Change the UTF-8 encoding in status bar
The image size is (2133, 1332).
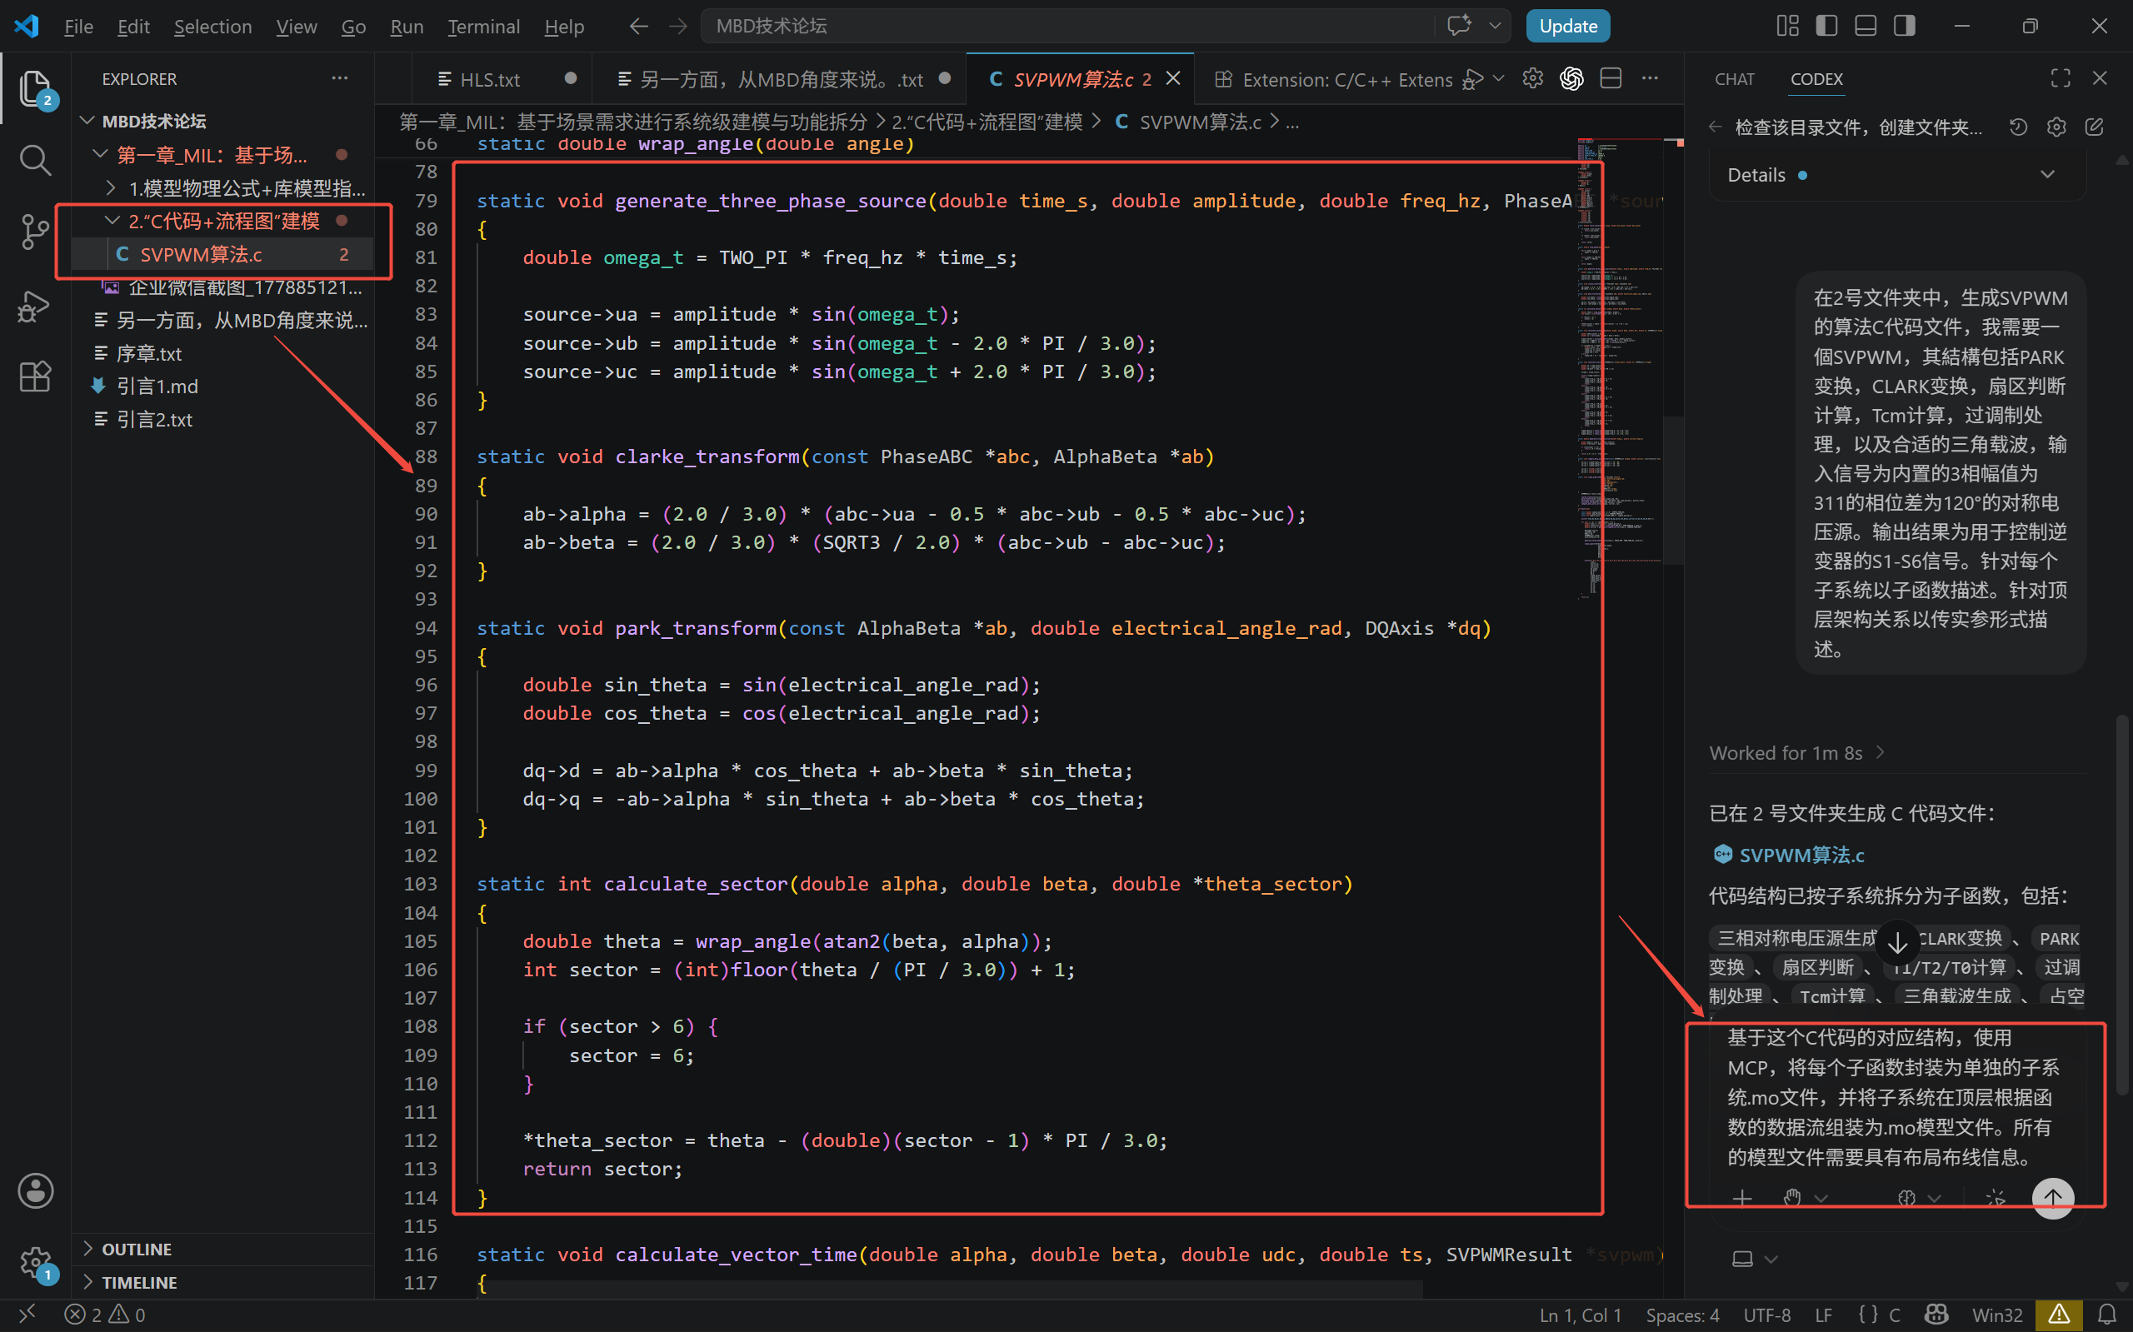click(x=1766, y=1315)
